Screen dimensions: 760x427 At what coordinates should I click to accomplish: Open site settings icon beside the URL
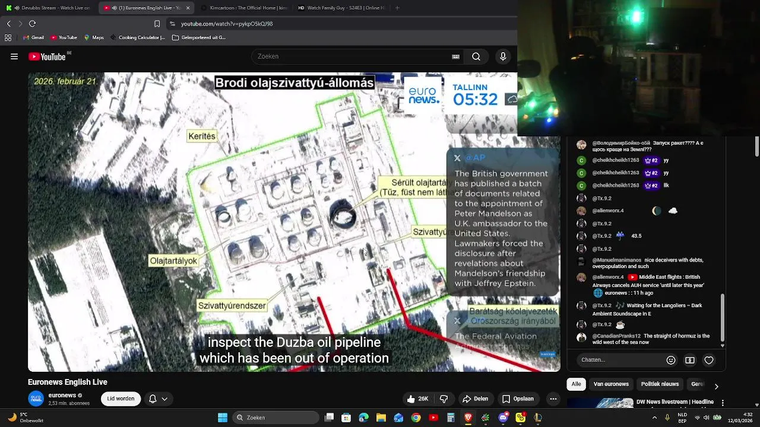[x=172, y=24]
